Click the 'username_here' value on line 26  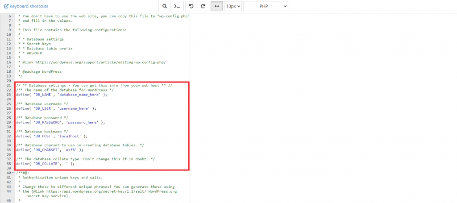click(75, 108)
